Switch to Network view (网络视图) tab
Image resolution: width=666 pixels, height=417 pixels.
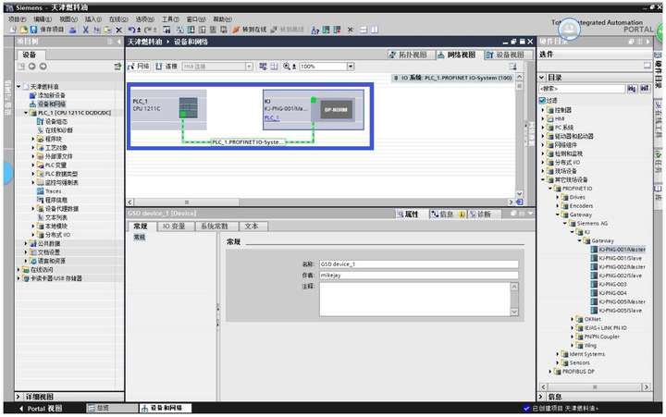(457, 55)
